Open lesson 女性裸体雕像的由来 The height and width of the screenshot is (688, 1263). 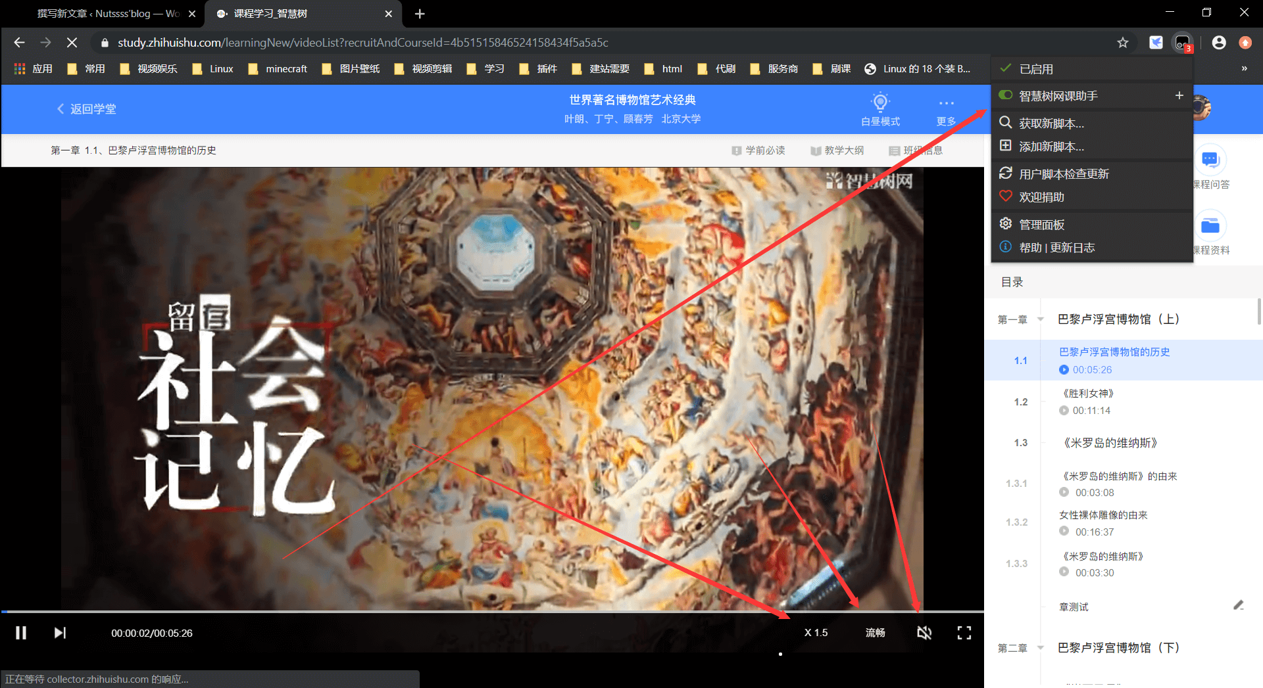pyautogui.click(x=1103, y=515)
